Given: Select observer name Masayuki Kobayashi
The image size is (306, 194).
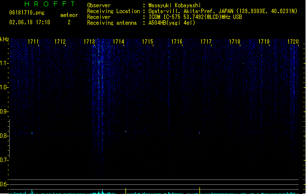Looking at the screenshot, I should click(x=175, y=5).
